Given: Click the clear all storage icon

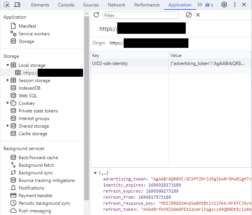Looking at the screenshot, I should (x=189, y=15).
